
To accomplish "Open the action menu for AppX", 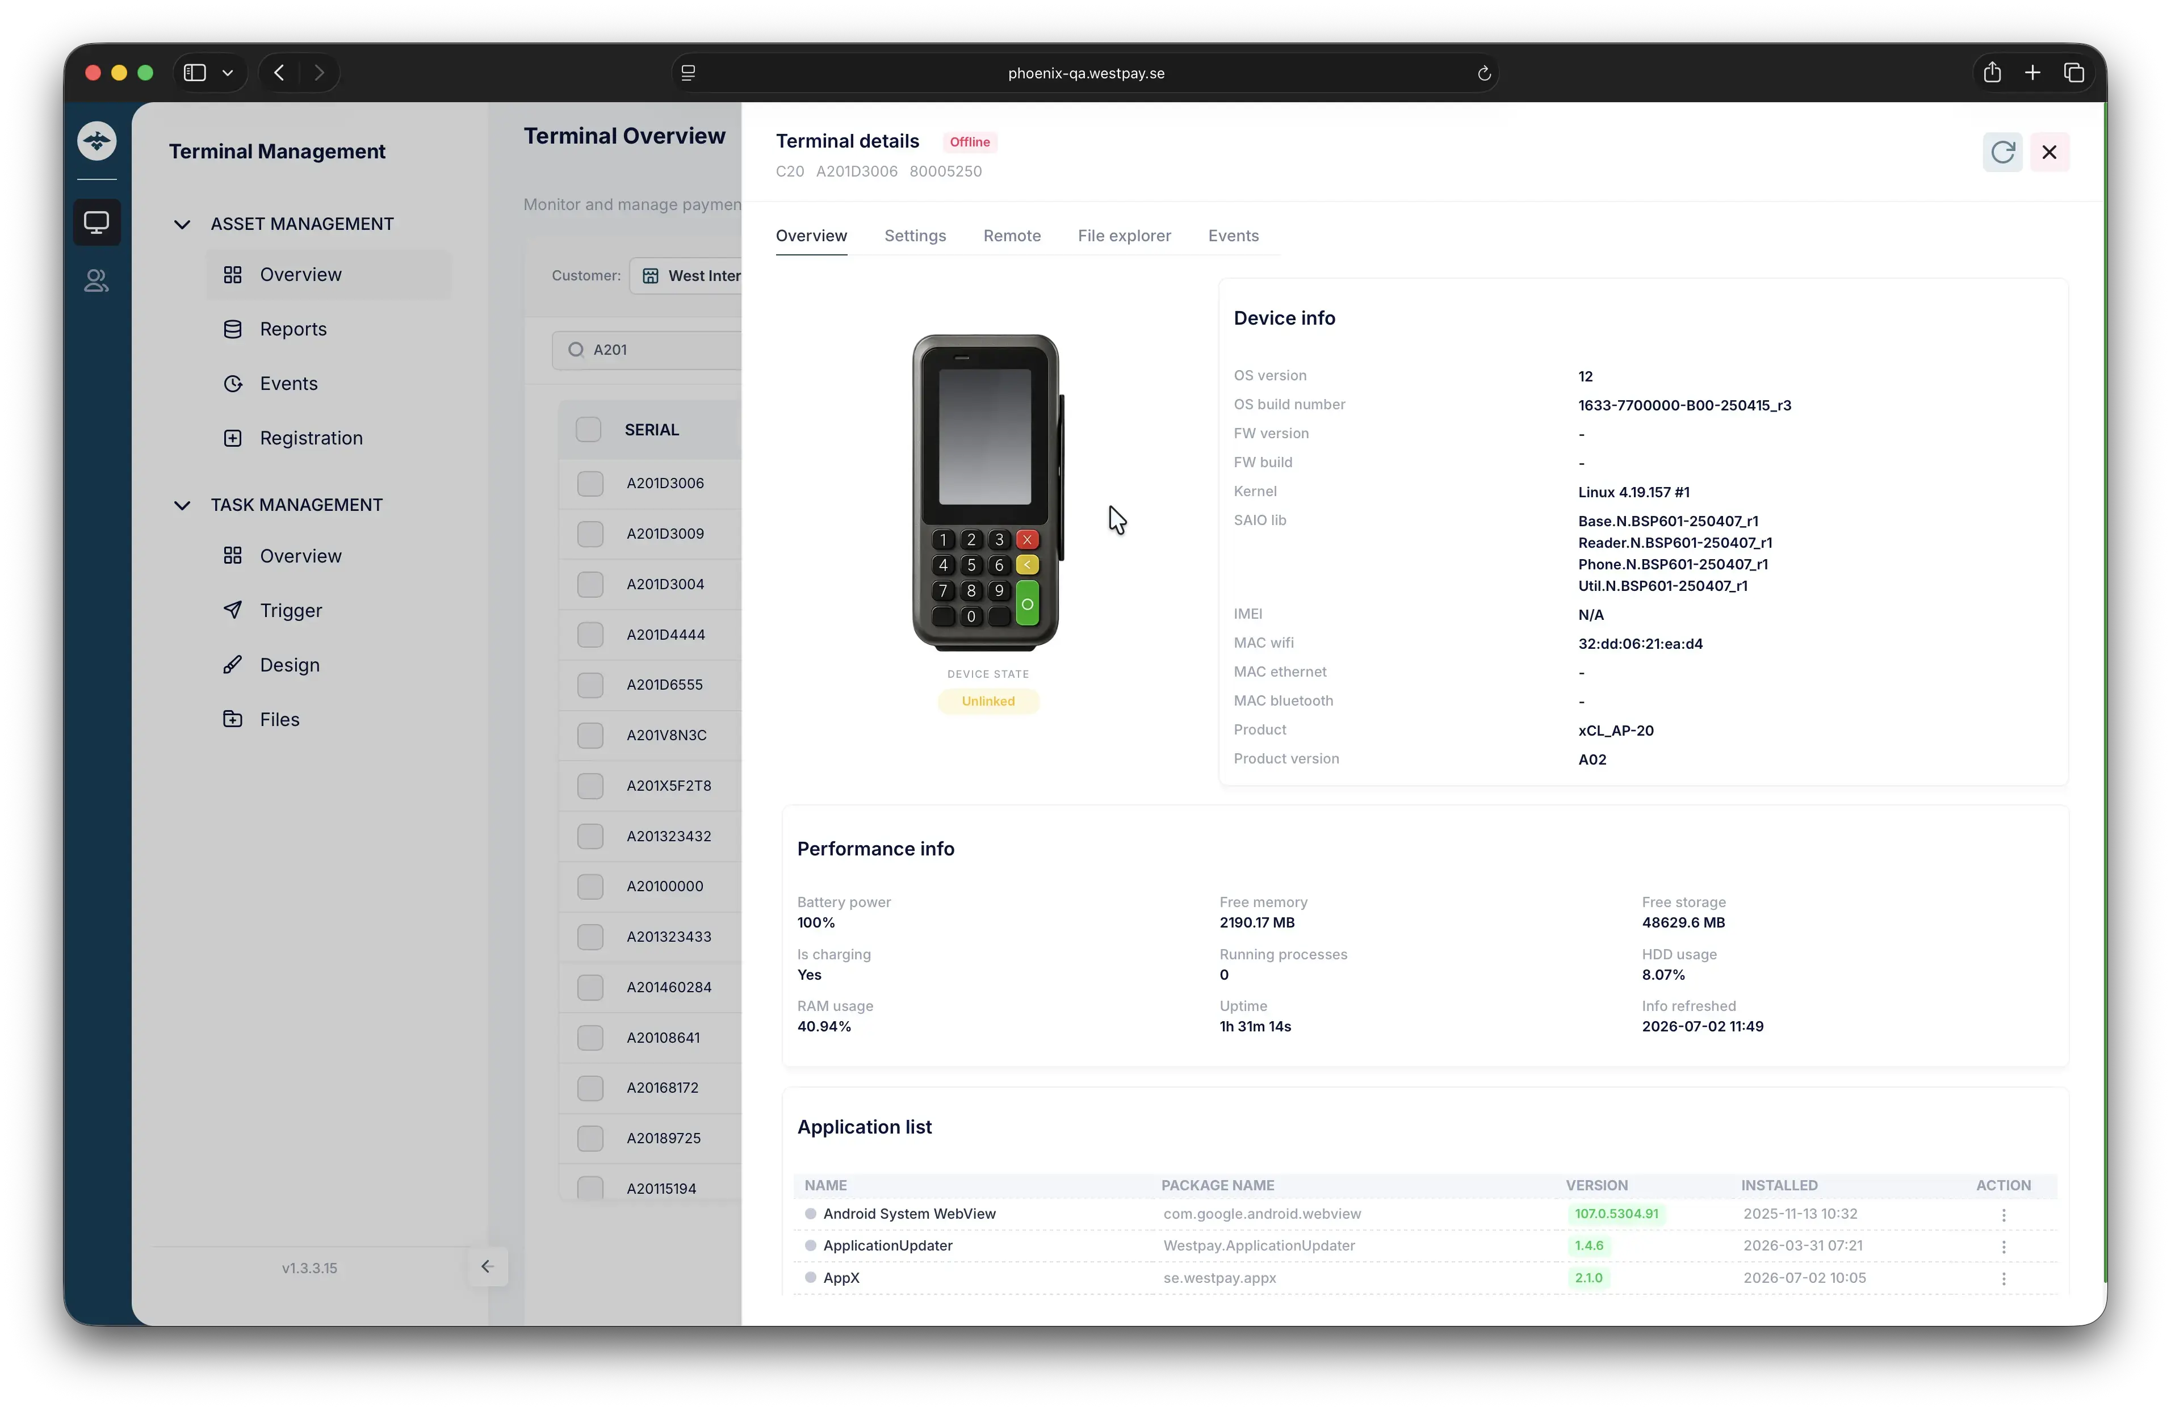I will click(x=2004, y=1279).
